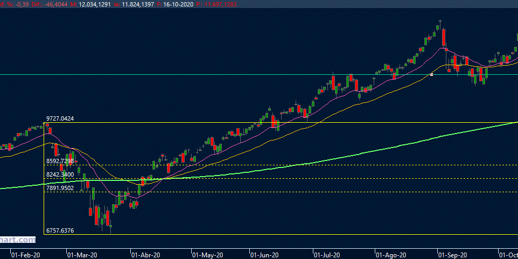Viewport: 518px width, 259px height.
Task: Select the 01-May-20 date label
Action: [x=207, y=255]
